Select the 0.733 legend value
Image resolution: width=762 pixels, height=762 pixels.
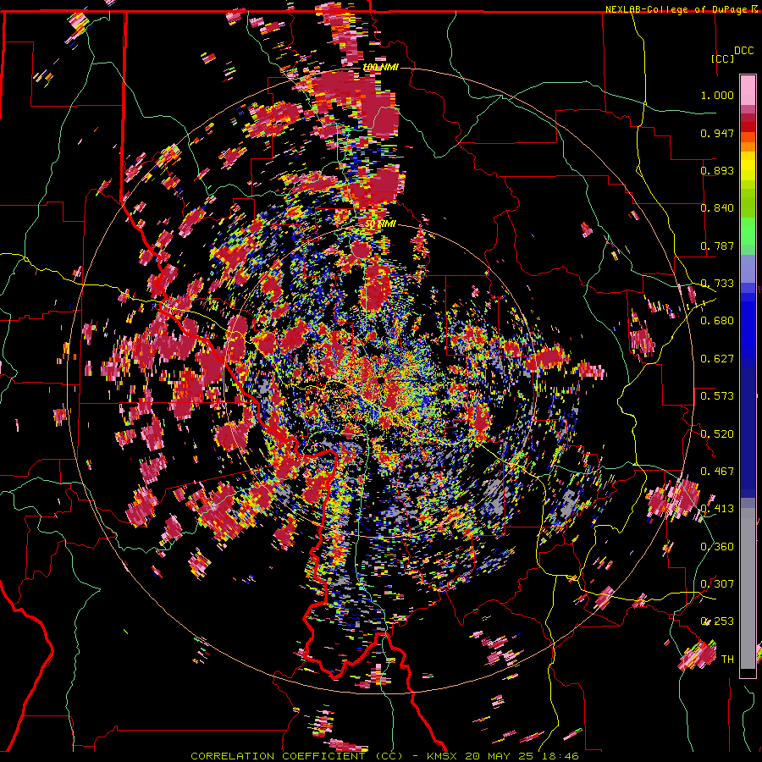click(717, 284)
